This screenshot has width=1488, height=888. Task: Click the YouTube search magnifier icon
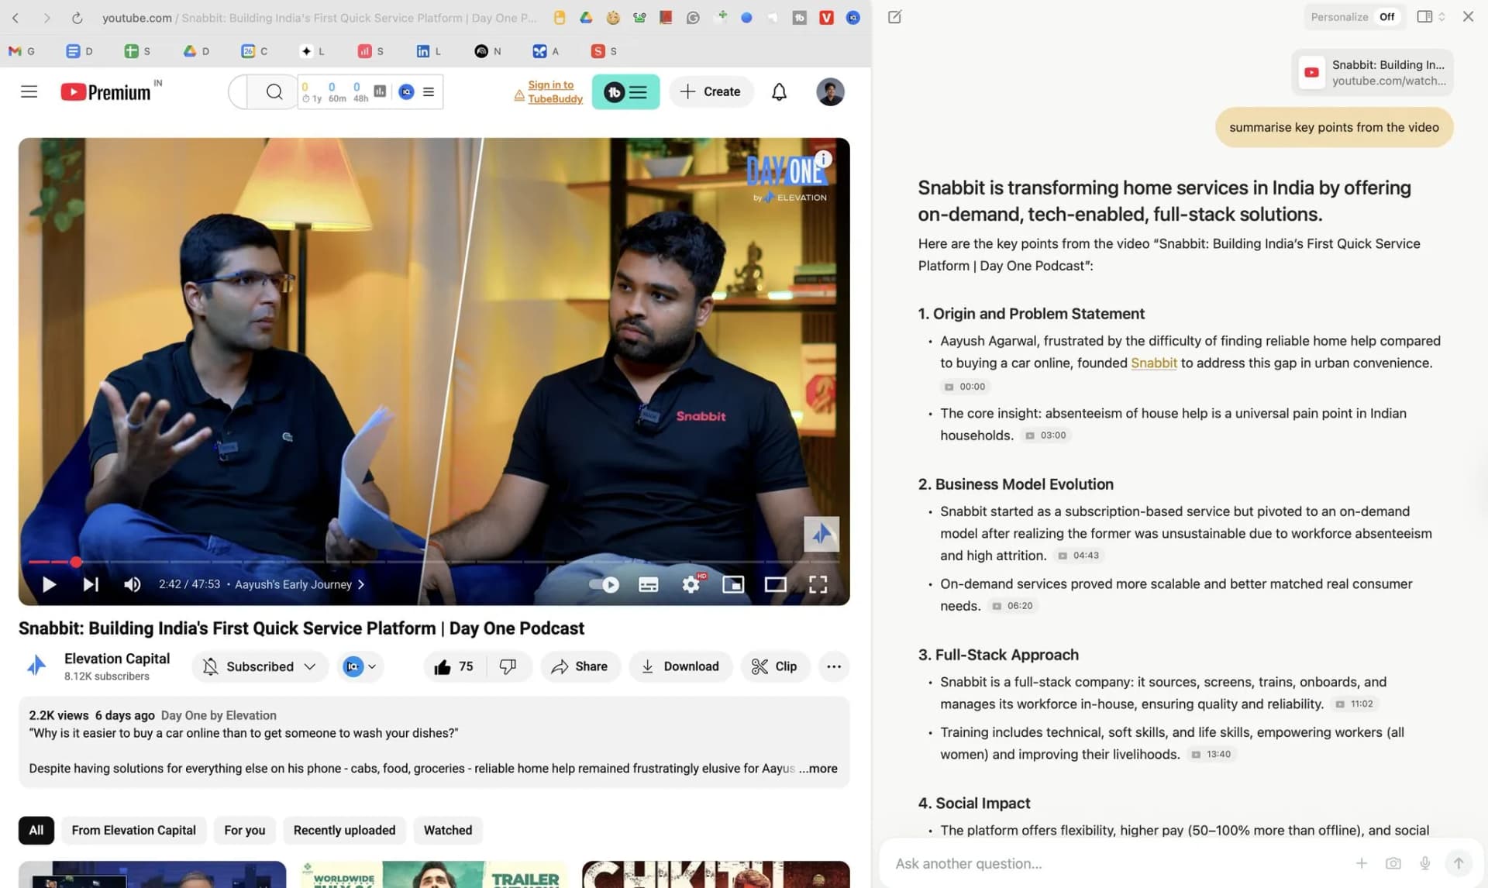coord(274,91)
